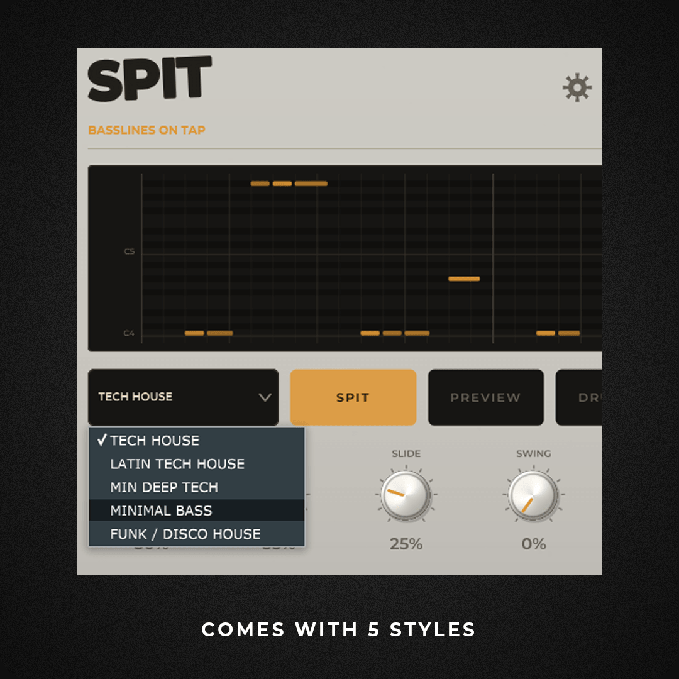Open the settings gear icon
The image size is (679, 679).
pos(577,88)
